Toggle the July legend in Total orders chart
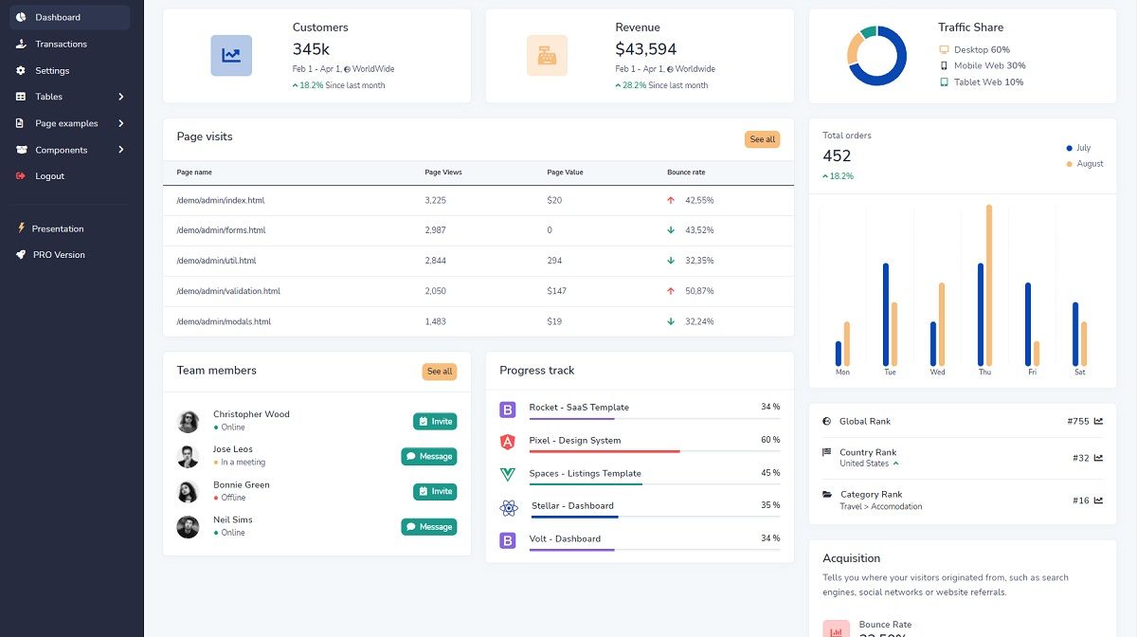The image size is (1137, 637). coord(1078,148)
